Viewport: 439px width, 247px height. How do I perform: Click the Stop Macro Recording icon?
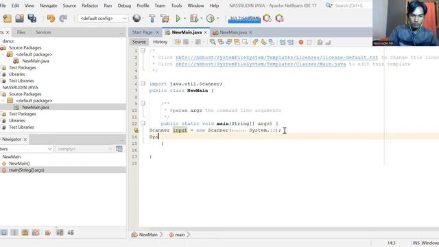point(309,42)
